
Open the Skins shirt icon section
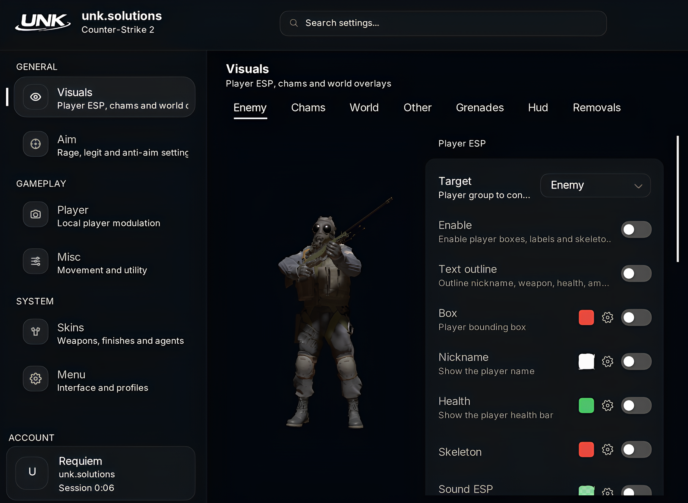tap(36, 332)
